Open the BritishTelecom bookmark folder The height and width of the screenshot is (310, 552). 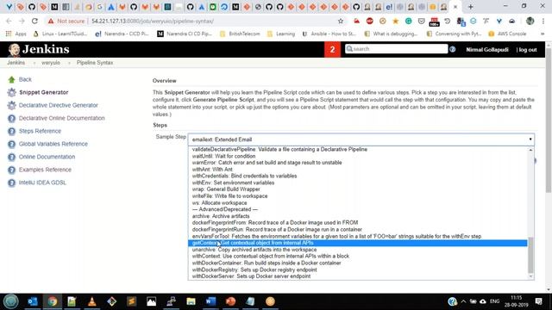(240, 34)
